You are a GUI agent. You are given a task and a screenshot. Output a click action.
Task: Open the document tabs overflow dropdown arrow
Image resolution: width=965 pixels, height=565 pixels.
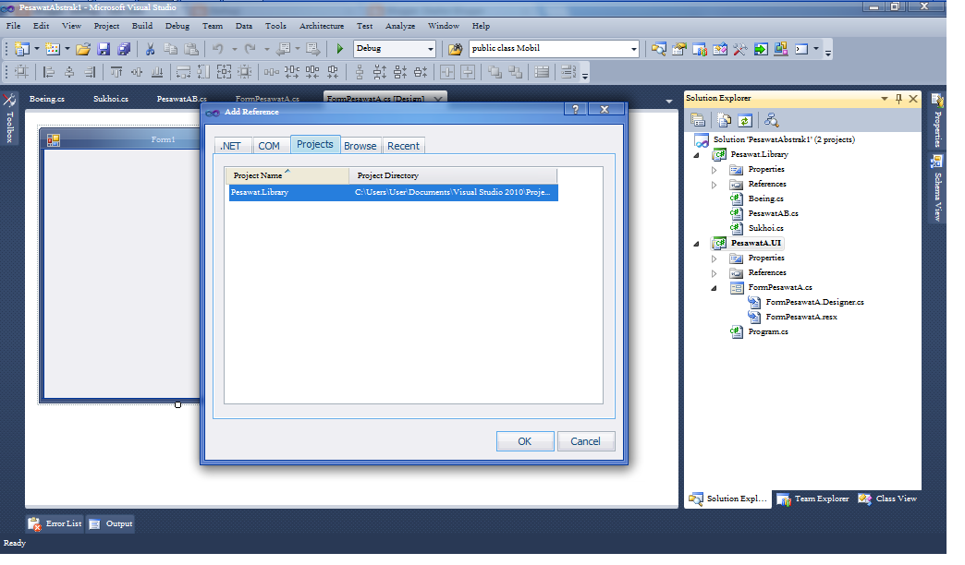click(669, 101)
